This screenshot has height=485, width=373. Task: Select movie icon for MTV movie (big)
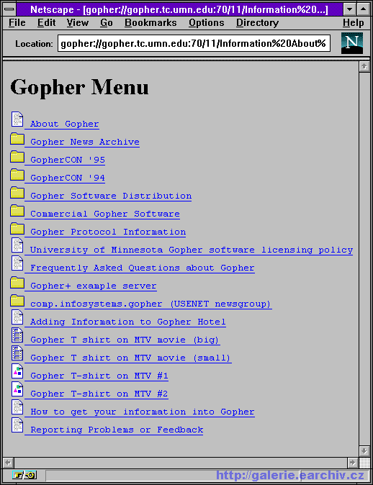pos(17,335)
